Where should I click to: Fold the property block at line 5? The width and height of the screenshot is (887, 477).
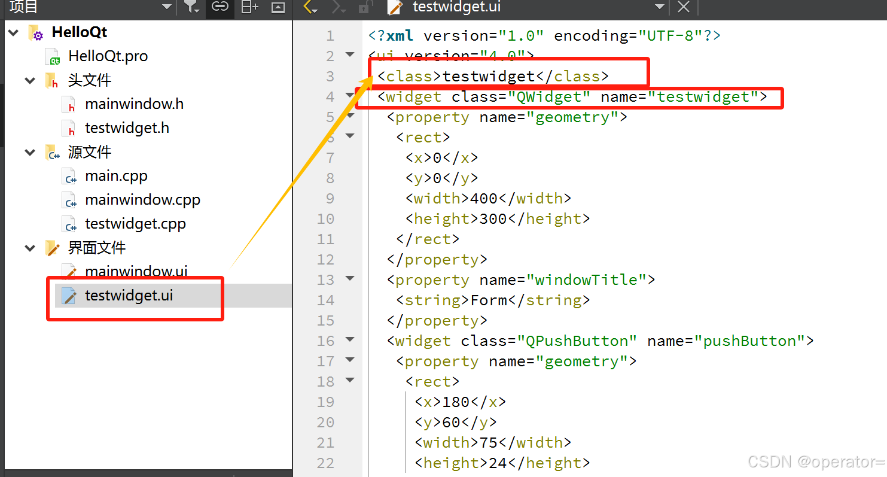pos(350,116)
